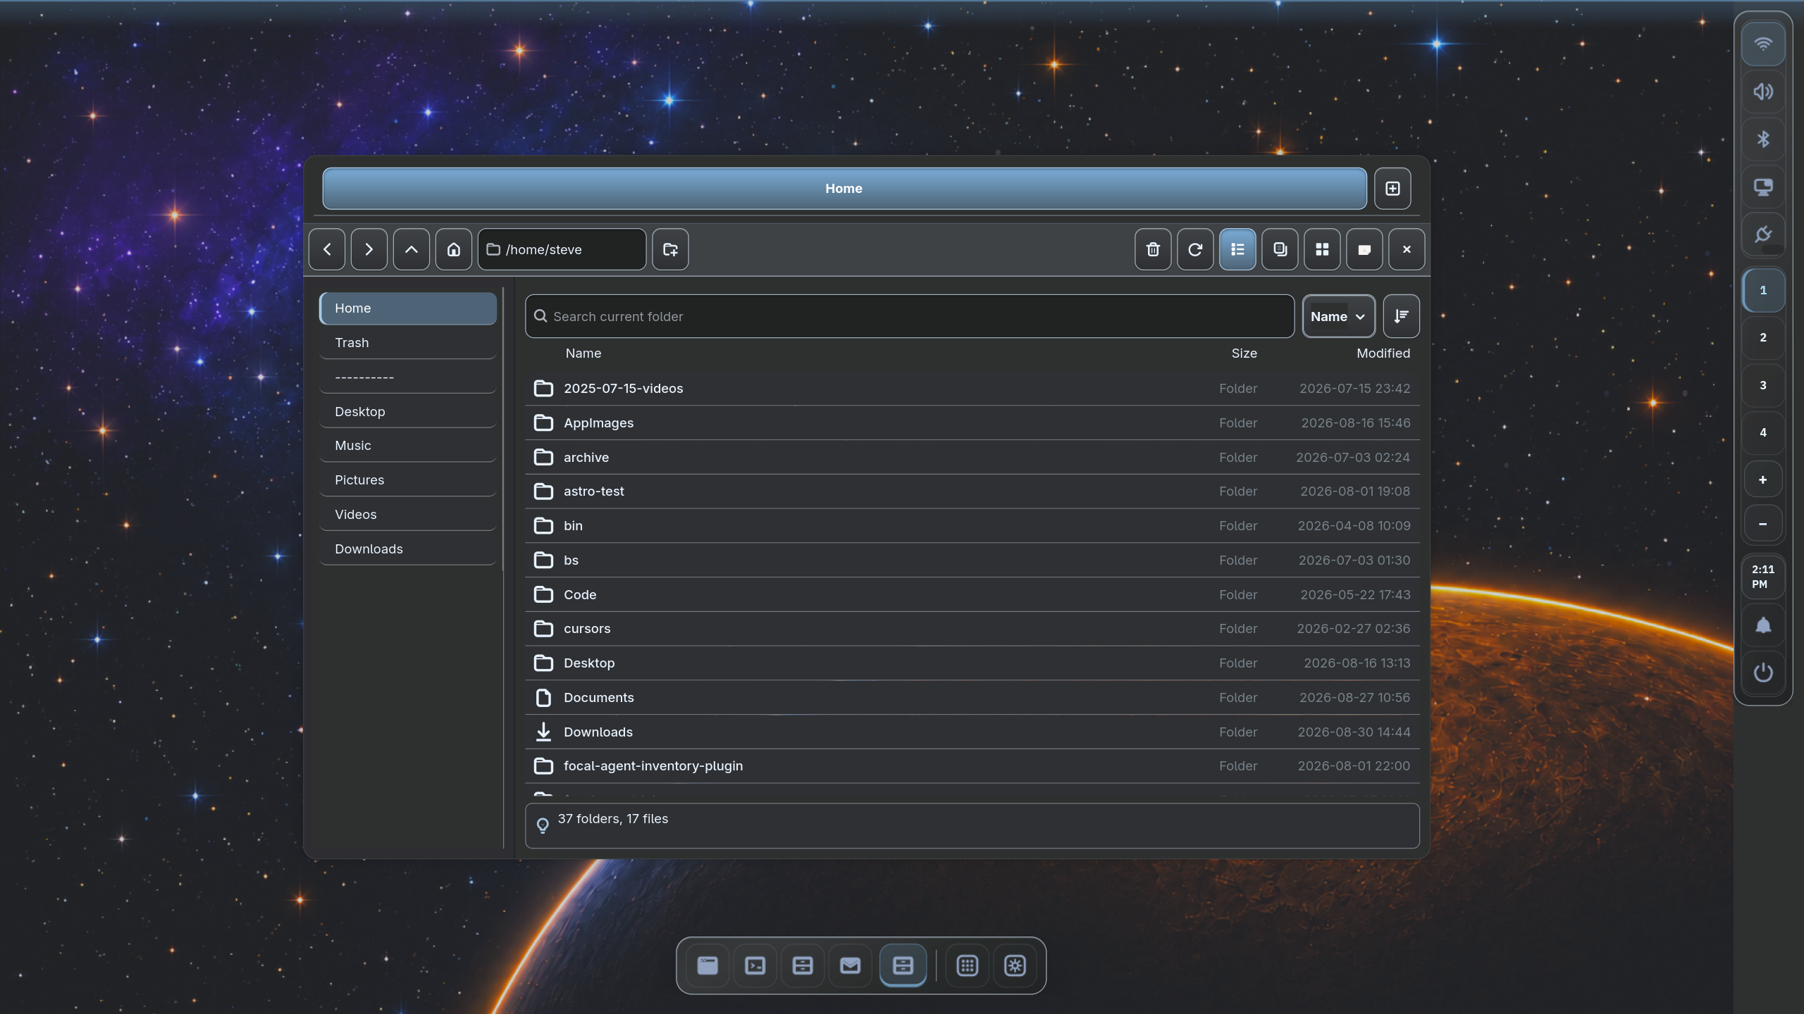Launch terminal from the dock
The height and width of the screenshot is (1014, 1804).
tap(755, 965)
